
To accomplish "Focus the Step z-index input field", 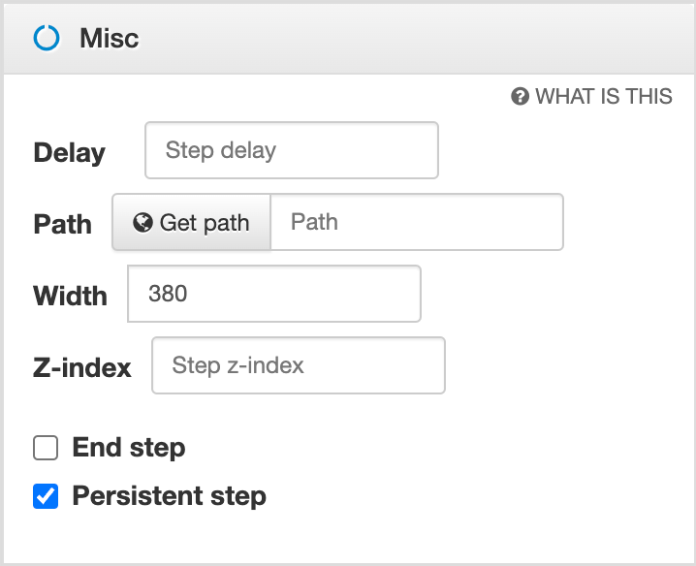I will pos(298,365).
